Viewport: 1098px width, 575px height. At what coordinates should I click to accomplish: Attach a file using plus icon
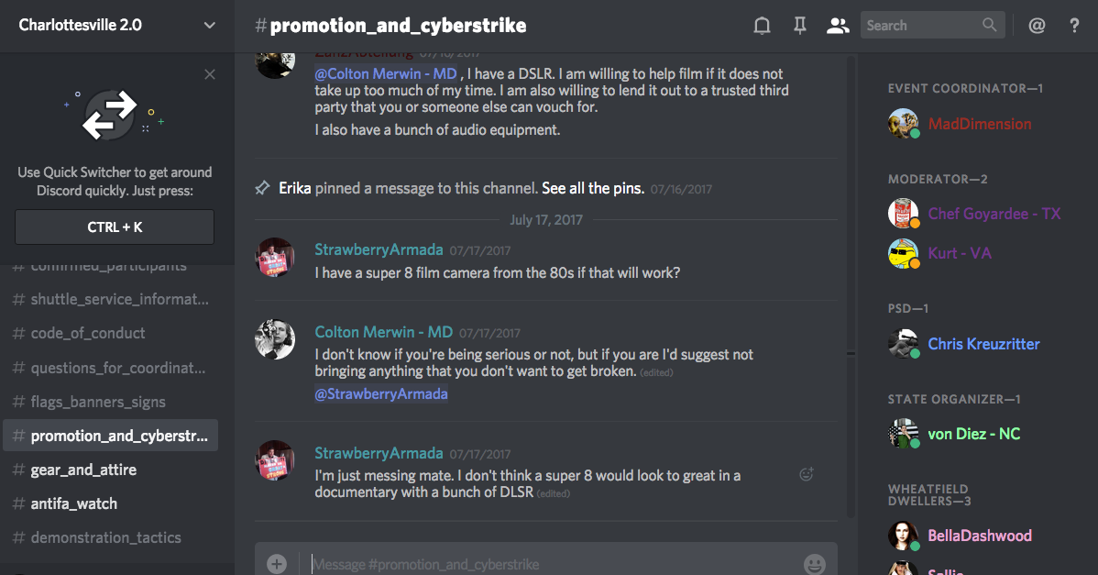point(277,564)
